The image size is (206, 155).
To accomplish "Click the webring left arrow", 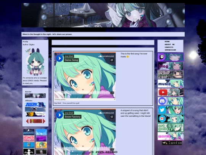I will (x=27, y=121).
